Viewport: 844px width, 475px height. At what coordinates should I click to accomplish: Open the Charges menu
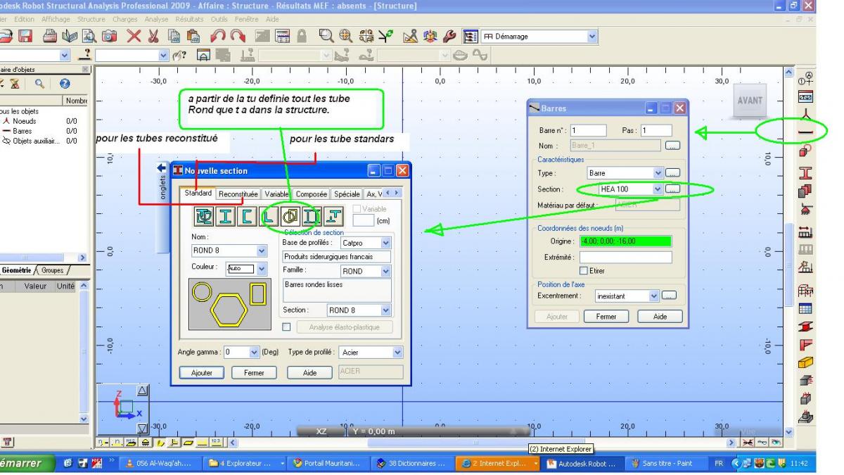click(x=125, y=18)
